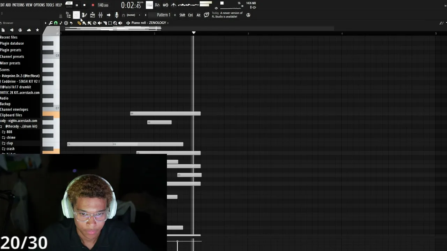Click the 140.000 tempo field
447x251 pixels.
103,5
